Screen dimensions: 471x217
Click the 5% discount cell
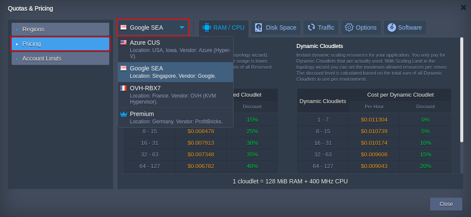point(425,131)
